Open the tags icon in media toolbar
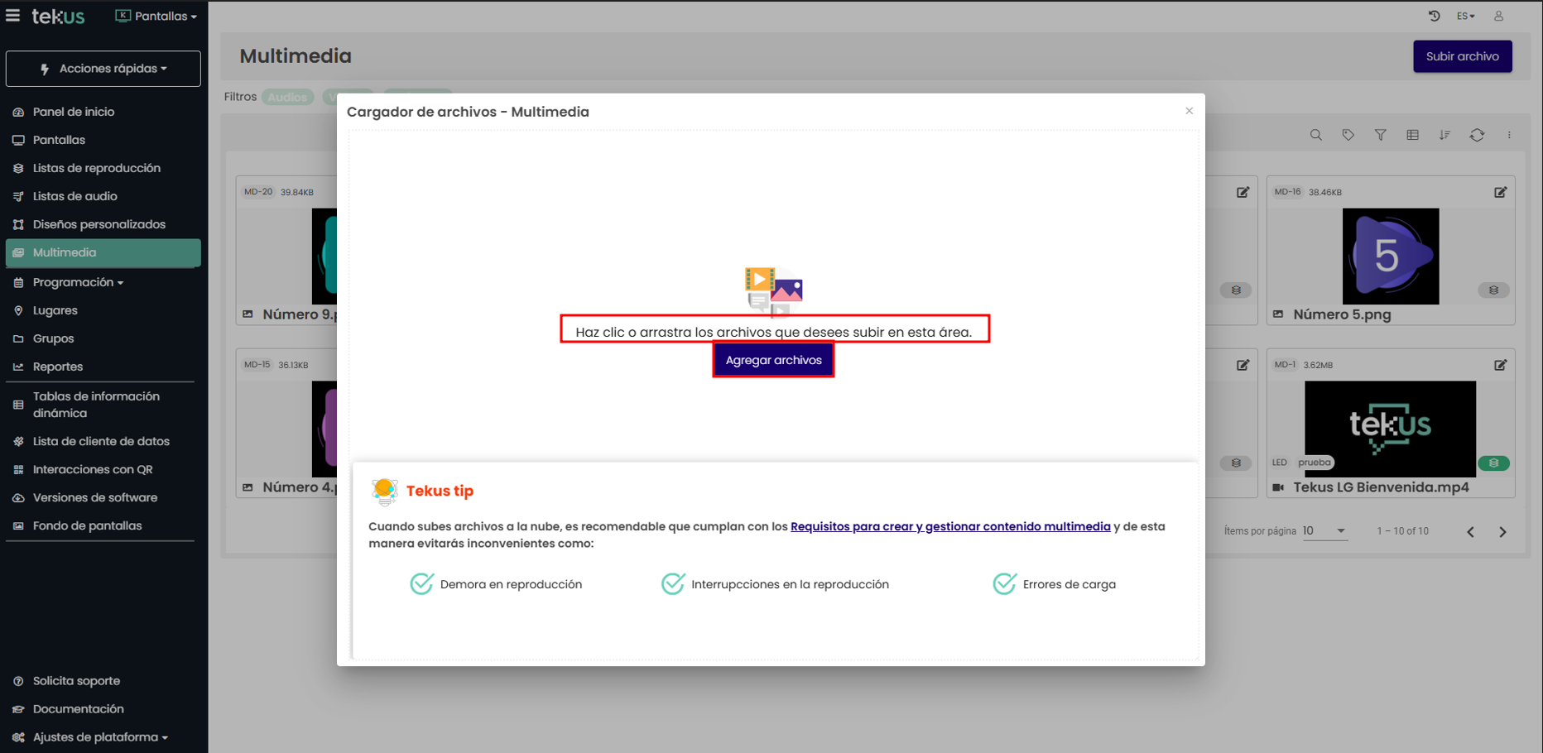This screenshot has height=753, width=1543. [1348, 135]
